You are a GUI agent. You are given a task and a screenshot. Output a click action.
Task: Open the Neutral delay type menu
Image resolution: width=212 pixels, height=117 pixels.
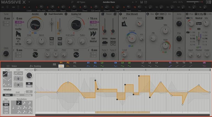coord(199,18)
